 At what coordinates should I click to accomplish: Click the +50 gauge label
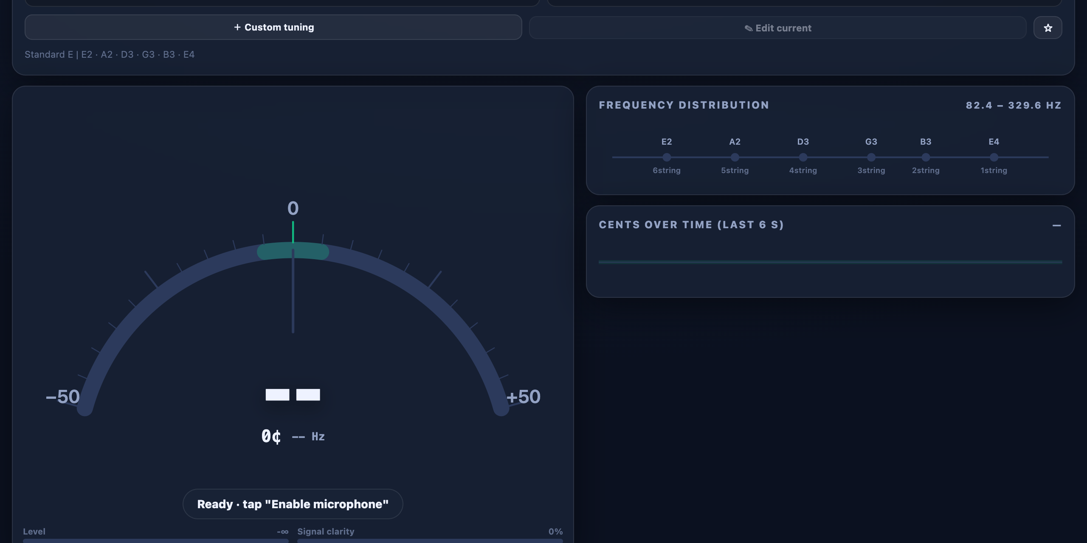pyautogui.click(x=523, y=397)
